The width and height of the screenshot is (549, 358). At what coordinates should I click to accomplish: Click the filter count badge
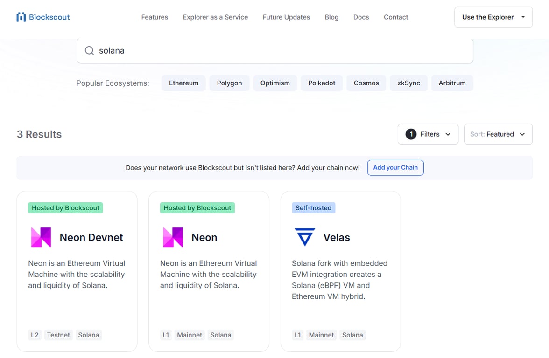tap(411, 134)
